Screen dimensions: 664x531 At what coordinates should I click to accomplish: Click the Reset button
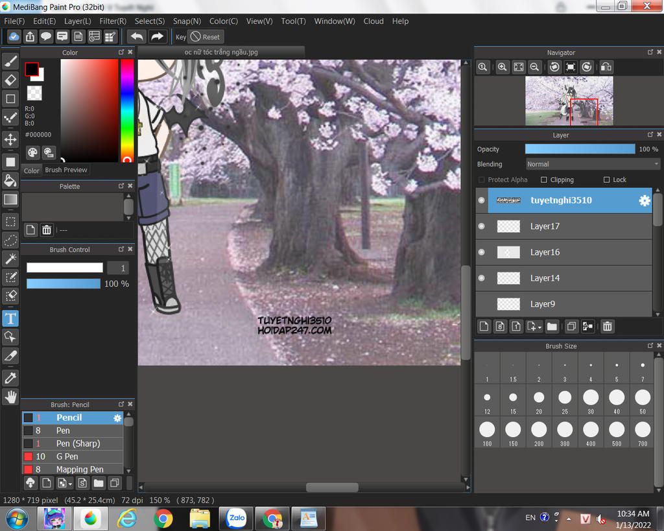(206, 37)
